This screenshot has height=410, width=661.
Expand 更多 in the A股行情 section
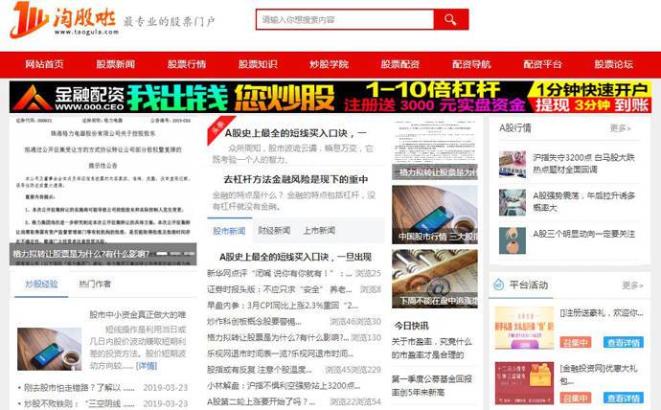(620, 127)
